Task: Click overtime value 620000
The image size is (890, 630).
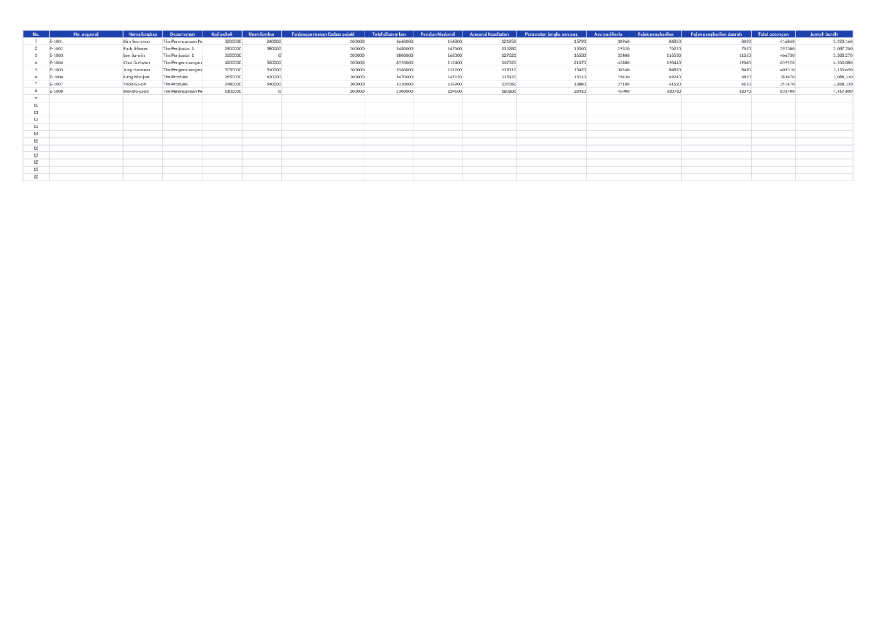Action: pyautogui.click(x=262, y=78)
